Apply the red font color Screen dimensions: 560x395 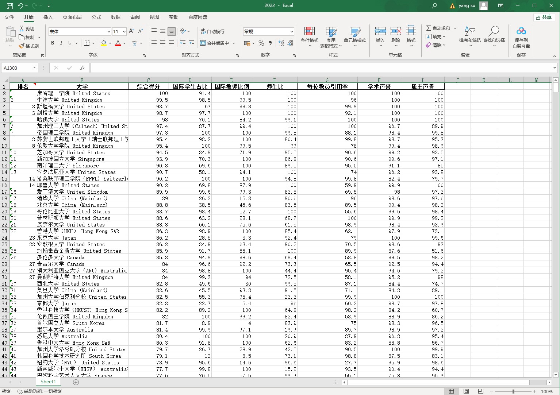pyautogui.click(x=118, y=43)
